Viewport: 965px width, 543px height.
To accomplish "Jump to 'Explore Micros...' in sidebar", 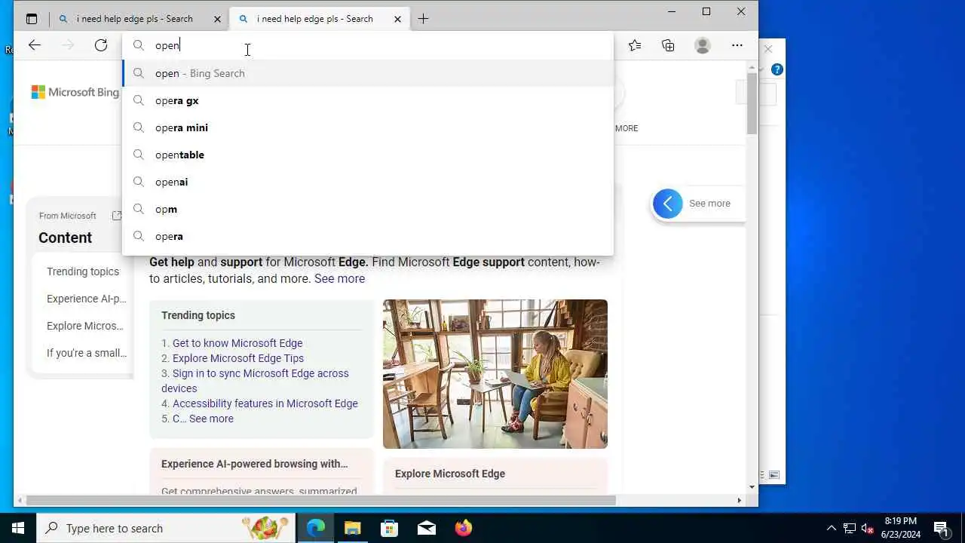I will [x=85, y=326].
